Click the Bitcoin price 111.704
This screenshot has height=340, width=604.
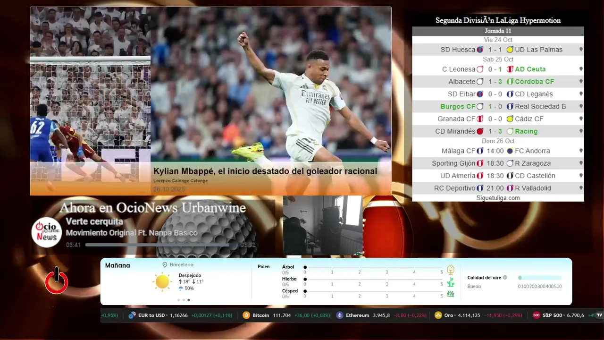tap(282, 315)
